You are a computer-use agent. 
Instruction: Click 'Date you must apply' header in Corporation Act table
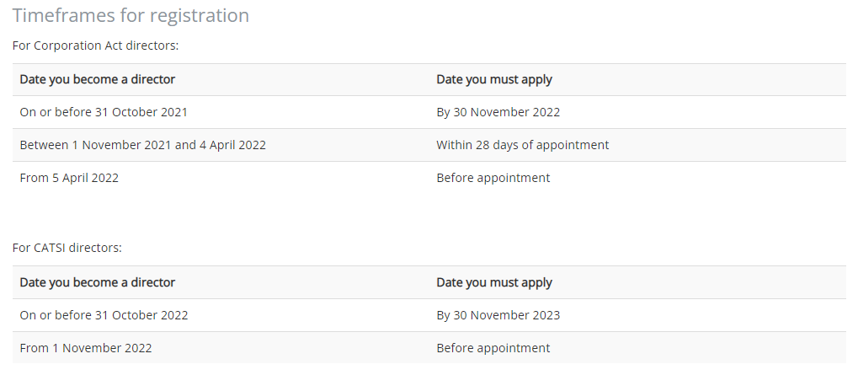494,79
